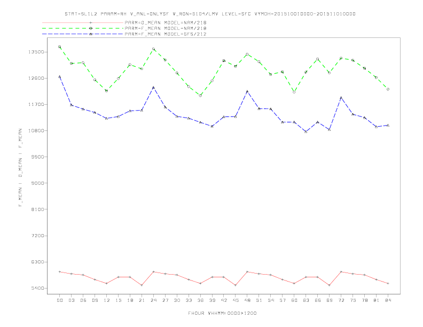Click x-axis tick label 66
Viewport: 423px width, 327px height.
pos(318,300)
